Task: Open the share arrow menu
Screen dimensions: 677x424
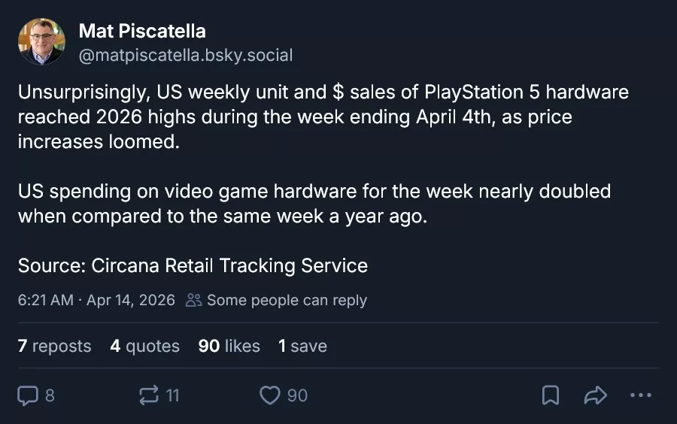Action: [x=595, y=395]
